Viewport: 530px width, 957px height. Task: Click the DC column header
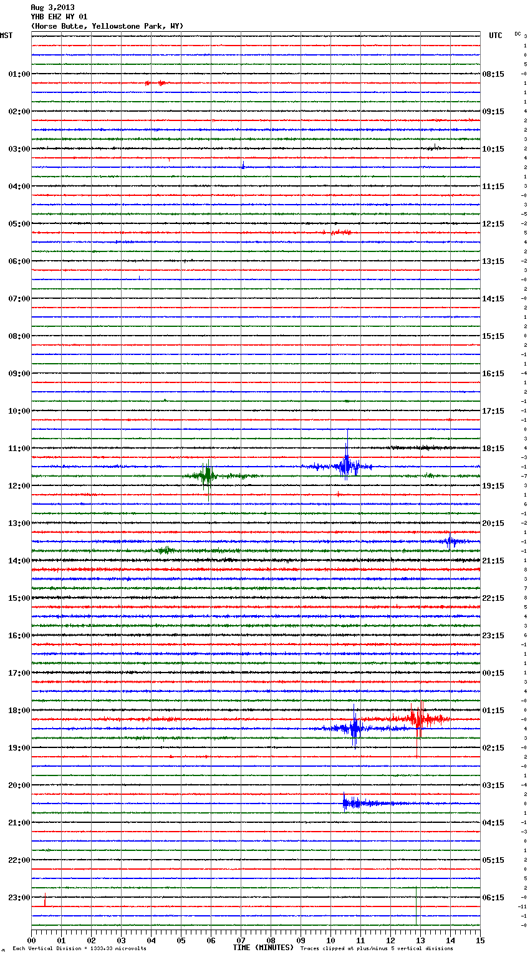click(x=518, y=34)
